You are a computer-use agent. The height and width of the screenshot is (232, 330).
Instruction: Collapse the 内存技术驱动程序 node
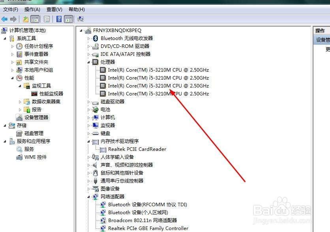88,141
